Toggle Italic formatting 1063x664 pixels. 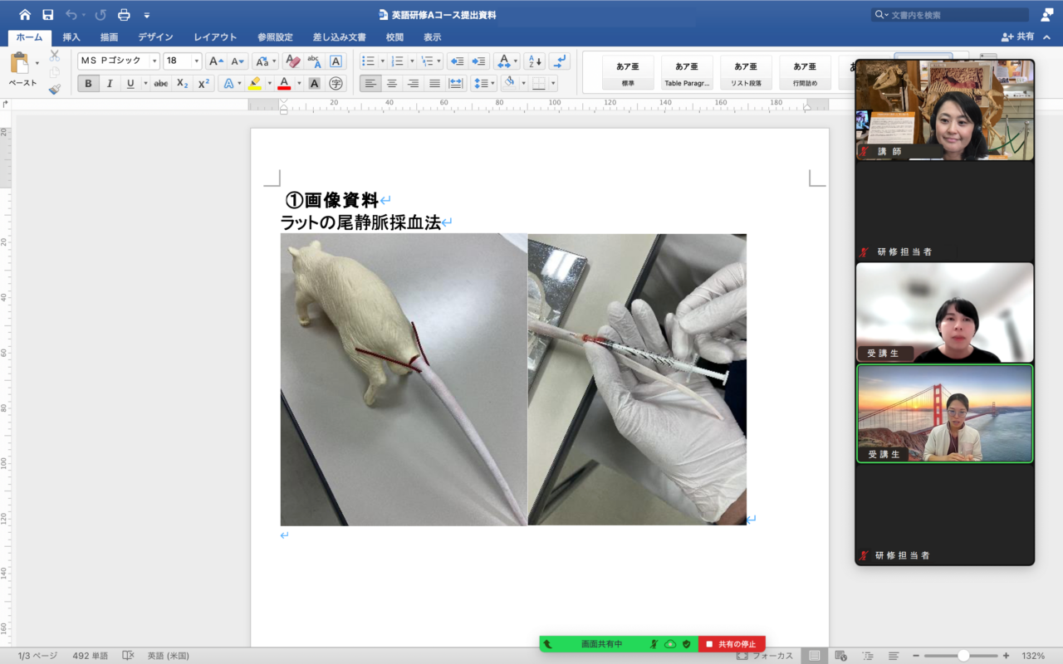tap(109, 83)
